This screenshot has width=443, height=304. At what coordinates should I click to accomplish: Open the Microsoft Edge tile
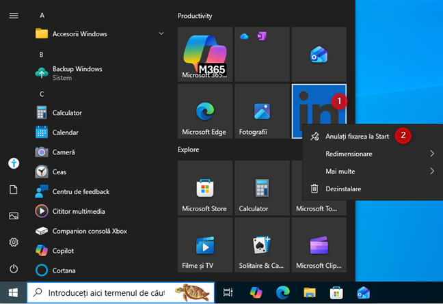click(x=205, y=111)
